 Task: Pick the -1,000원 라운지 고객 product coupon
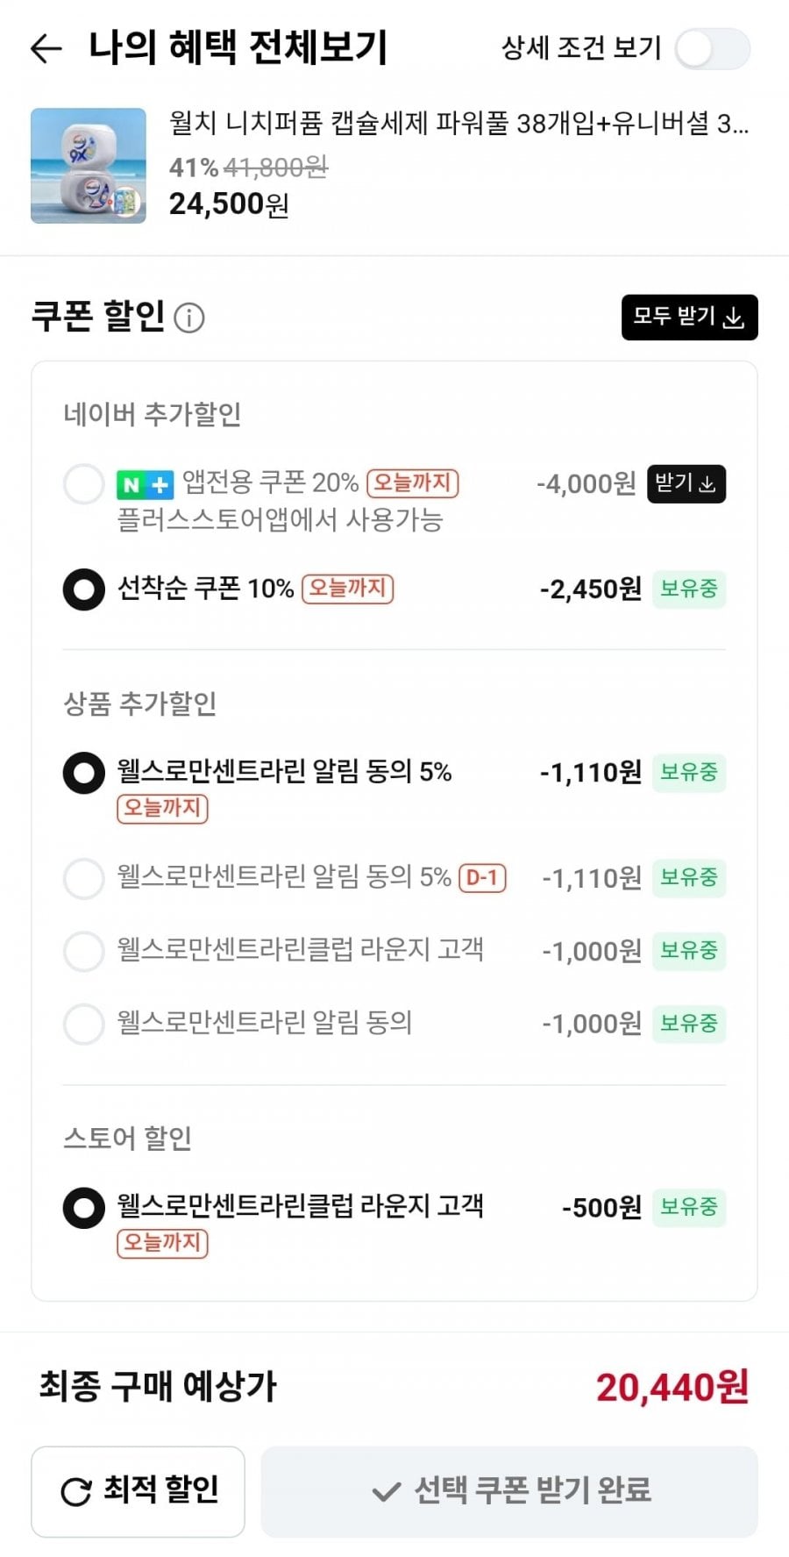(x=84, y=951)
